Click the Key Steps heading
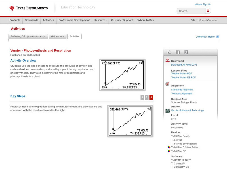The image size is (227, 169). tap(18, 96)
